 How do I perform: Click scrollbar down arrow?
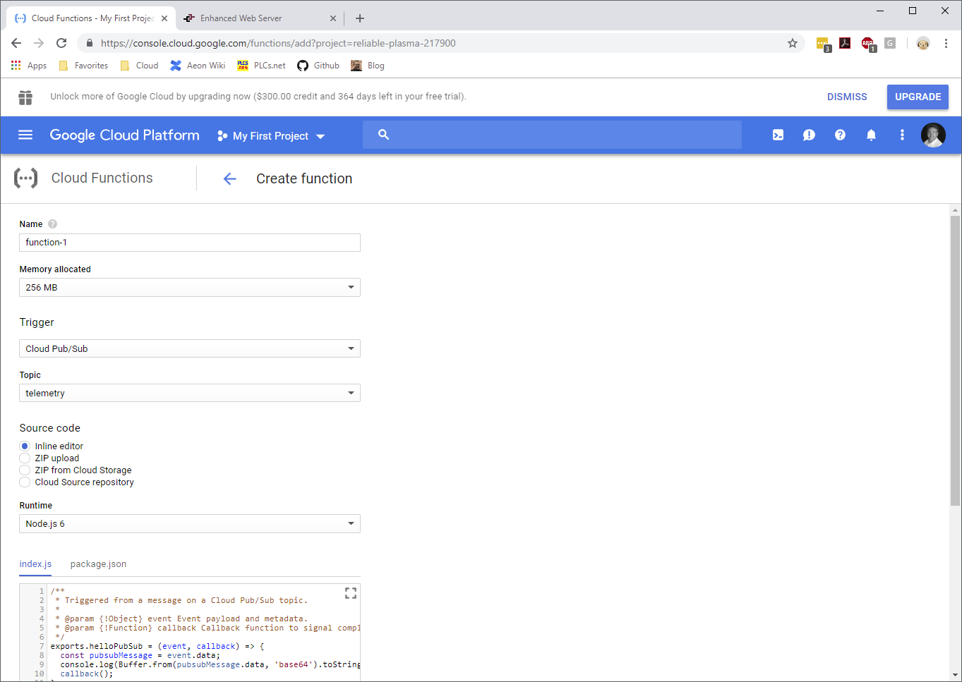(955, 675)
